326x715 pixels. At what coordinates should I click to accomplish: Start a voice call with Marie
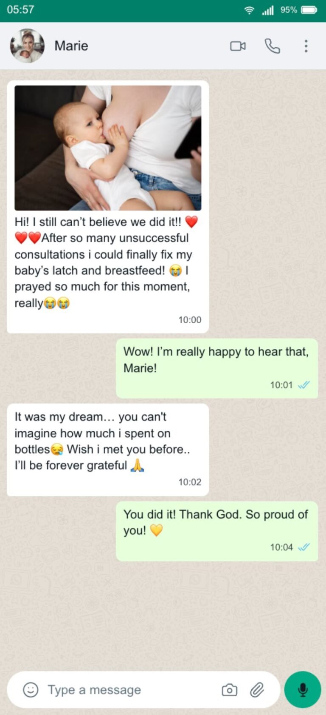[x=272, y=46]
